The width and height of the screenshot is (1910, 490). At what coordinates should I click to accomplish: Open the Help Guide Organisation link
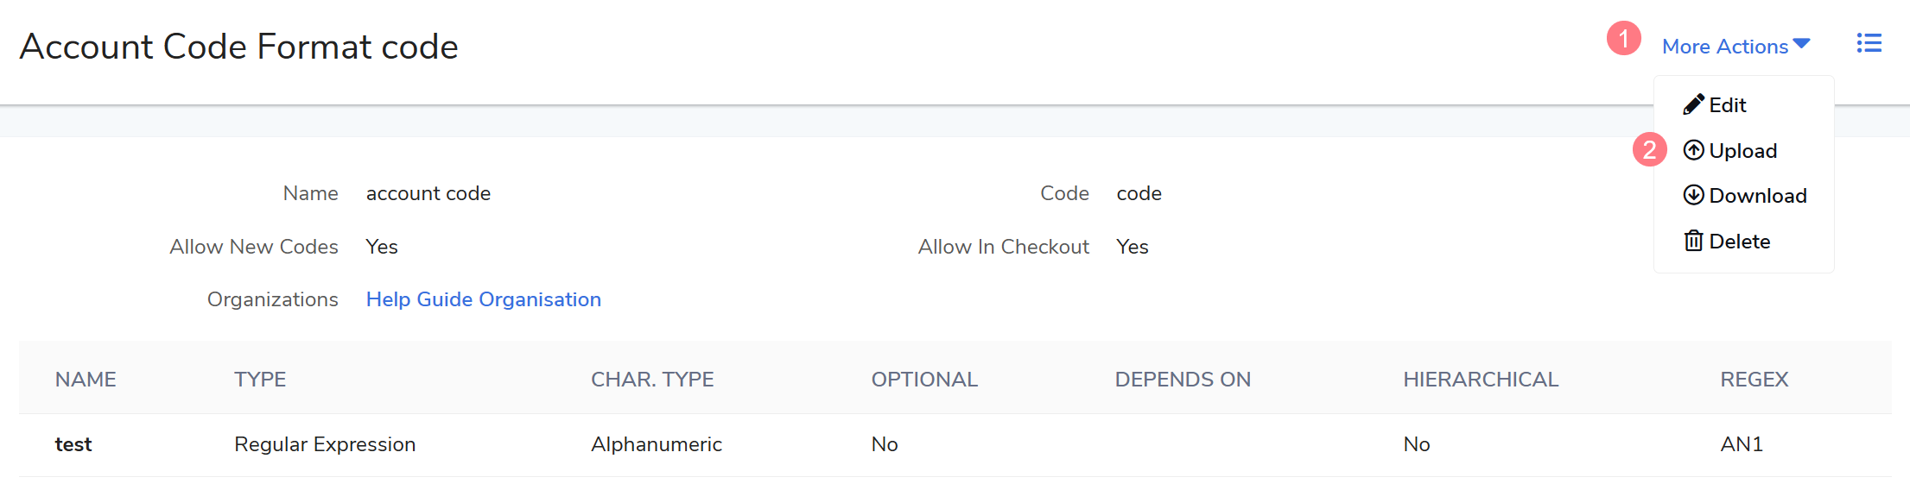[x=483, y=299]
